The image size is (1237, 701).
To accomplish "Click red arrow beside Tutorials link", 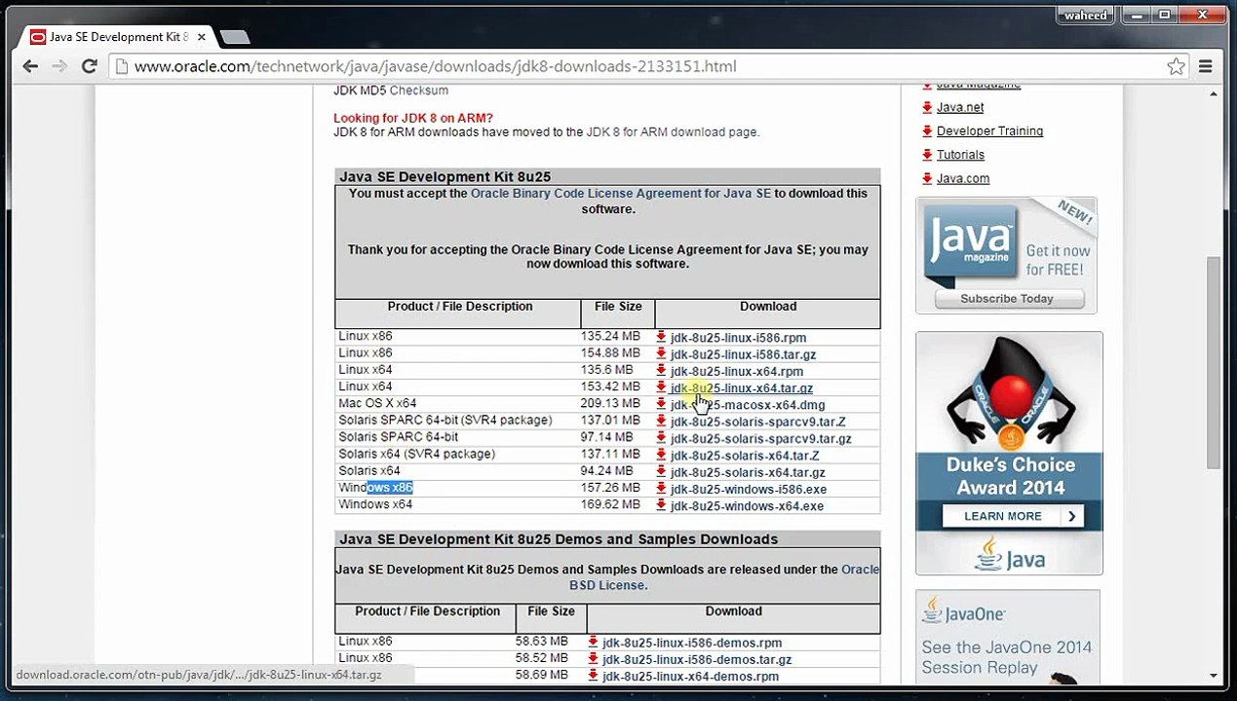I will tap(927, 155).
